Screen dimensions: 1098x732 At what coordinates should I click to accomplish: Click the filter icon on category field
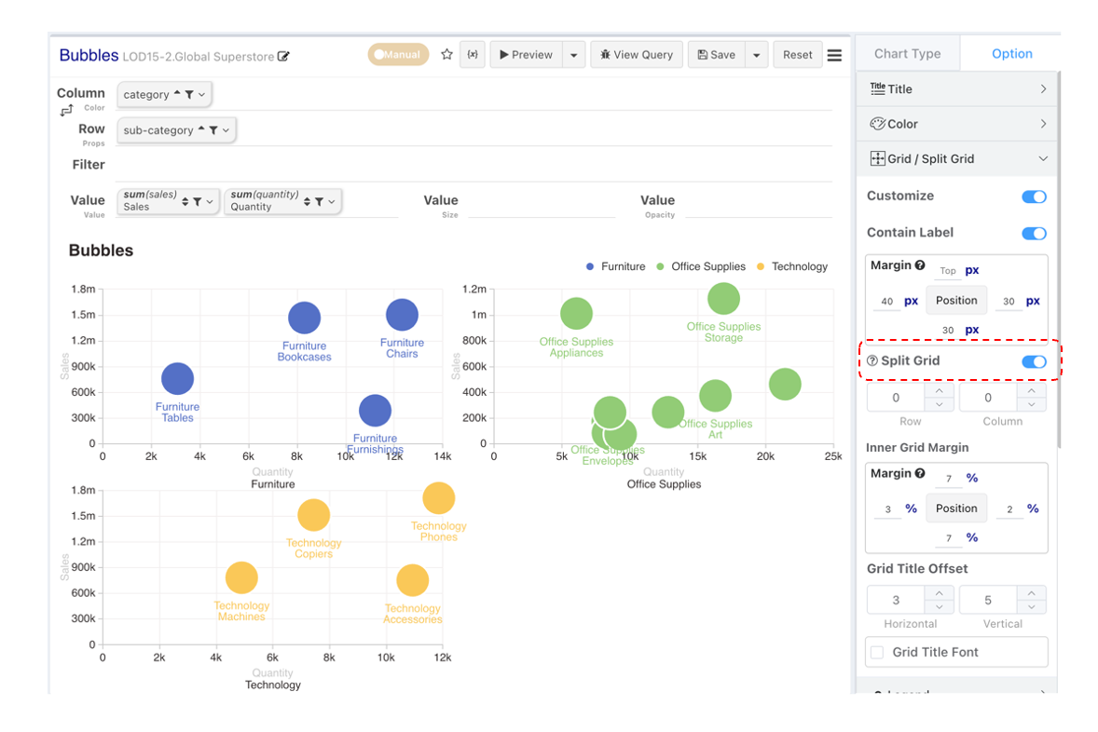[189, 94]
